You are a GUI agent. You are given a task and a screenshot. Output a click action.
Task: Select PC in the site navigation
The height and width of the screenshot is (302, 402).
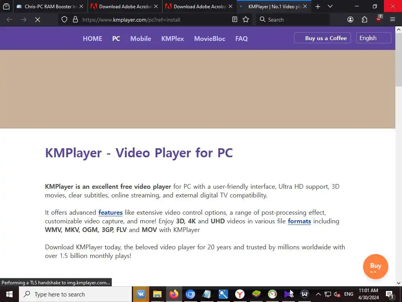pyautogui.click(x=116, y=39)
